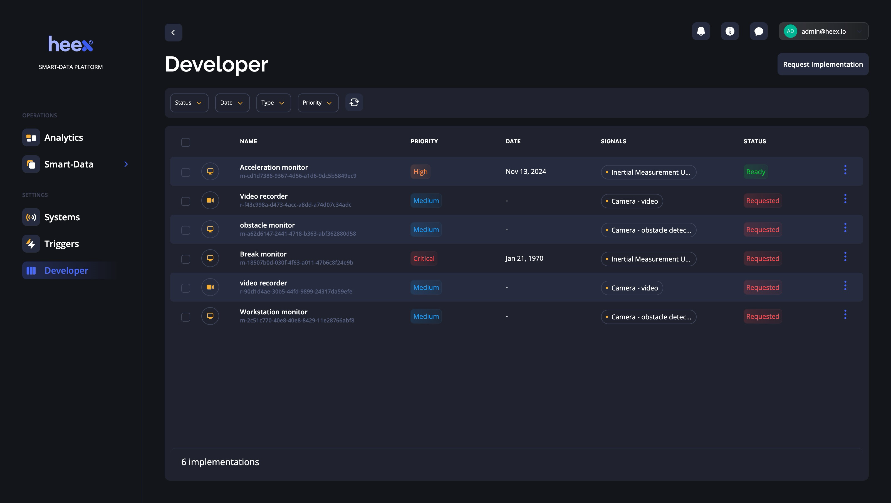Viewport: 891px width, 503px height.
Task: Go to Analytics
Action: (64, 138)
